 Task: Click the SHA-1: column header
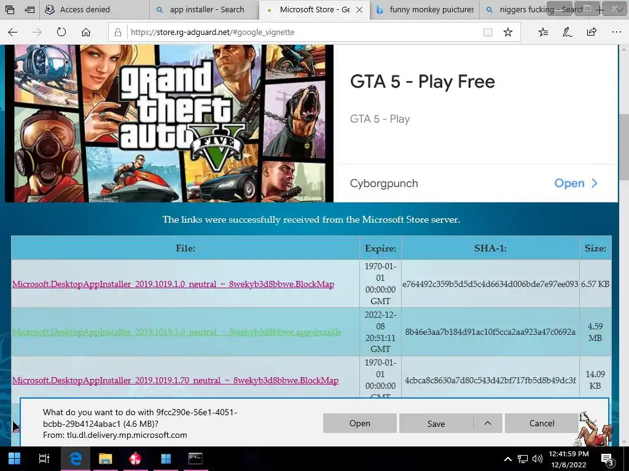490,248
